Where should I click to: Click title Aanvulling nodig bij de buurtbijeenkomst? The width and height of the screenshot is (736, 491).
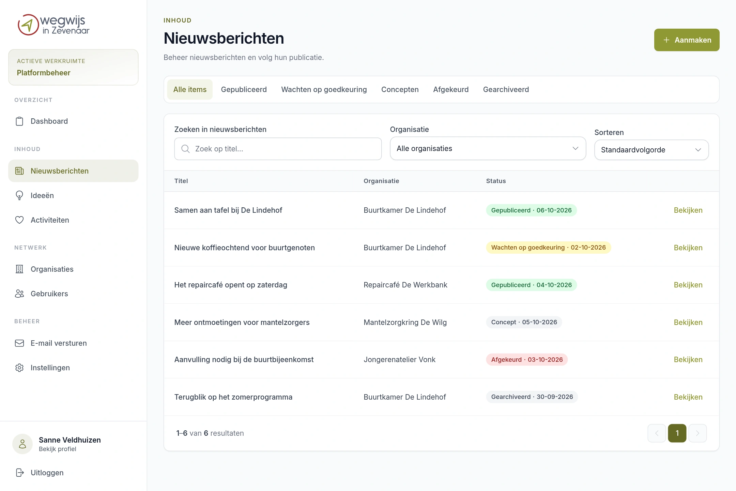pyautogui.click(x=244, y=360)
